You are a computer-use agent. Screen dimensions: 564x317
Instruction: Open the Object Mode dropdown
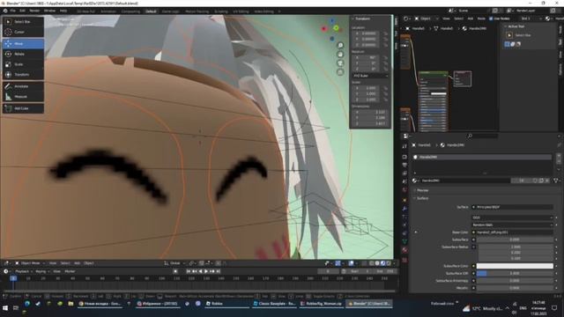pos(31,263)
